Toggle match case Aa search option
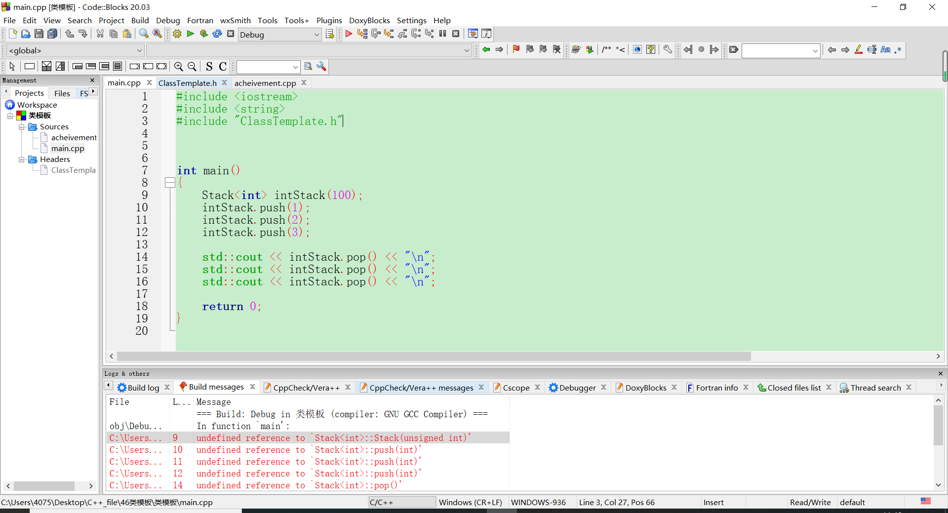The image size is (948, 513). [885, 49]
